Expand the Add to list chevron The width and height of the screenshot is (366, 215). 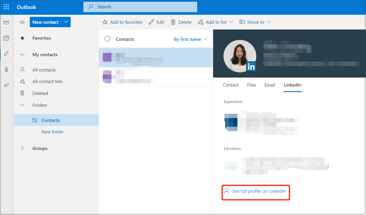coord(231,22)
